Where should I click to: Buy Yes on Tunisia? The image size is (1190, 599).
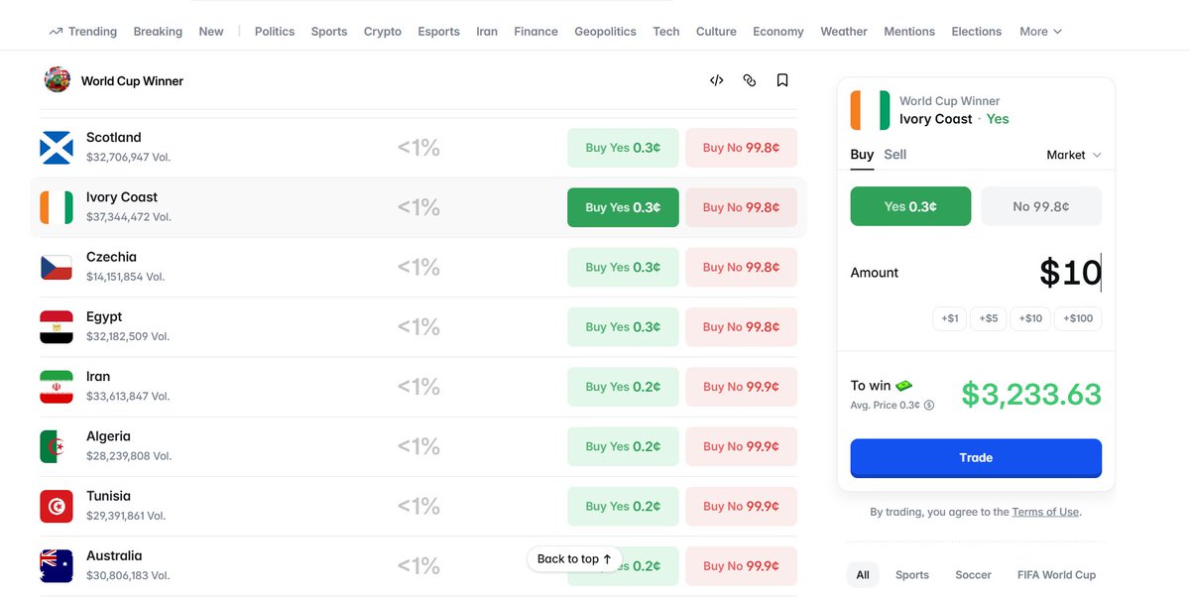(x=623, y=506)
